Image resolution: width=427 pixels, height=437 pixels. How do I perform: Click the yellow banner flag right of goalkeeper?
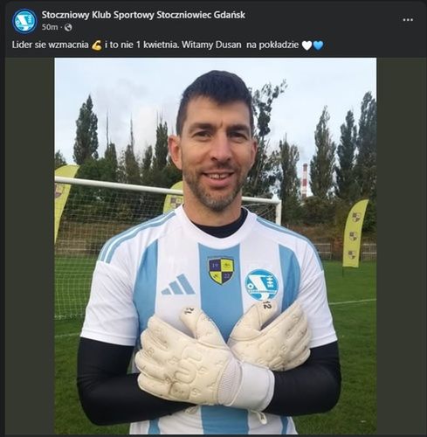point(355,233)
